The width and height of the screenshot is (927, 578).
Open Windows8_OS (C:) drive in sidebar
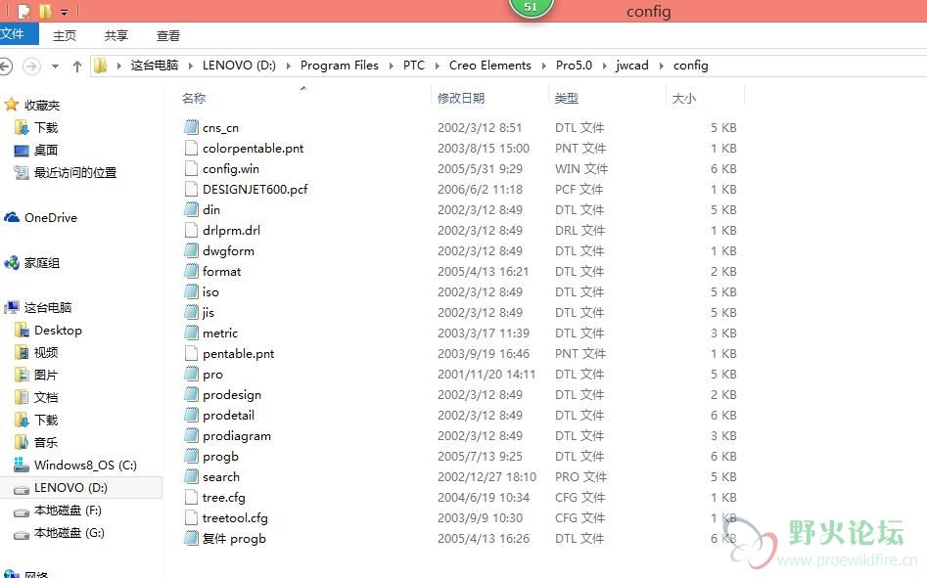85,466
